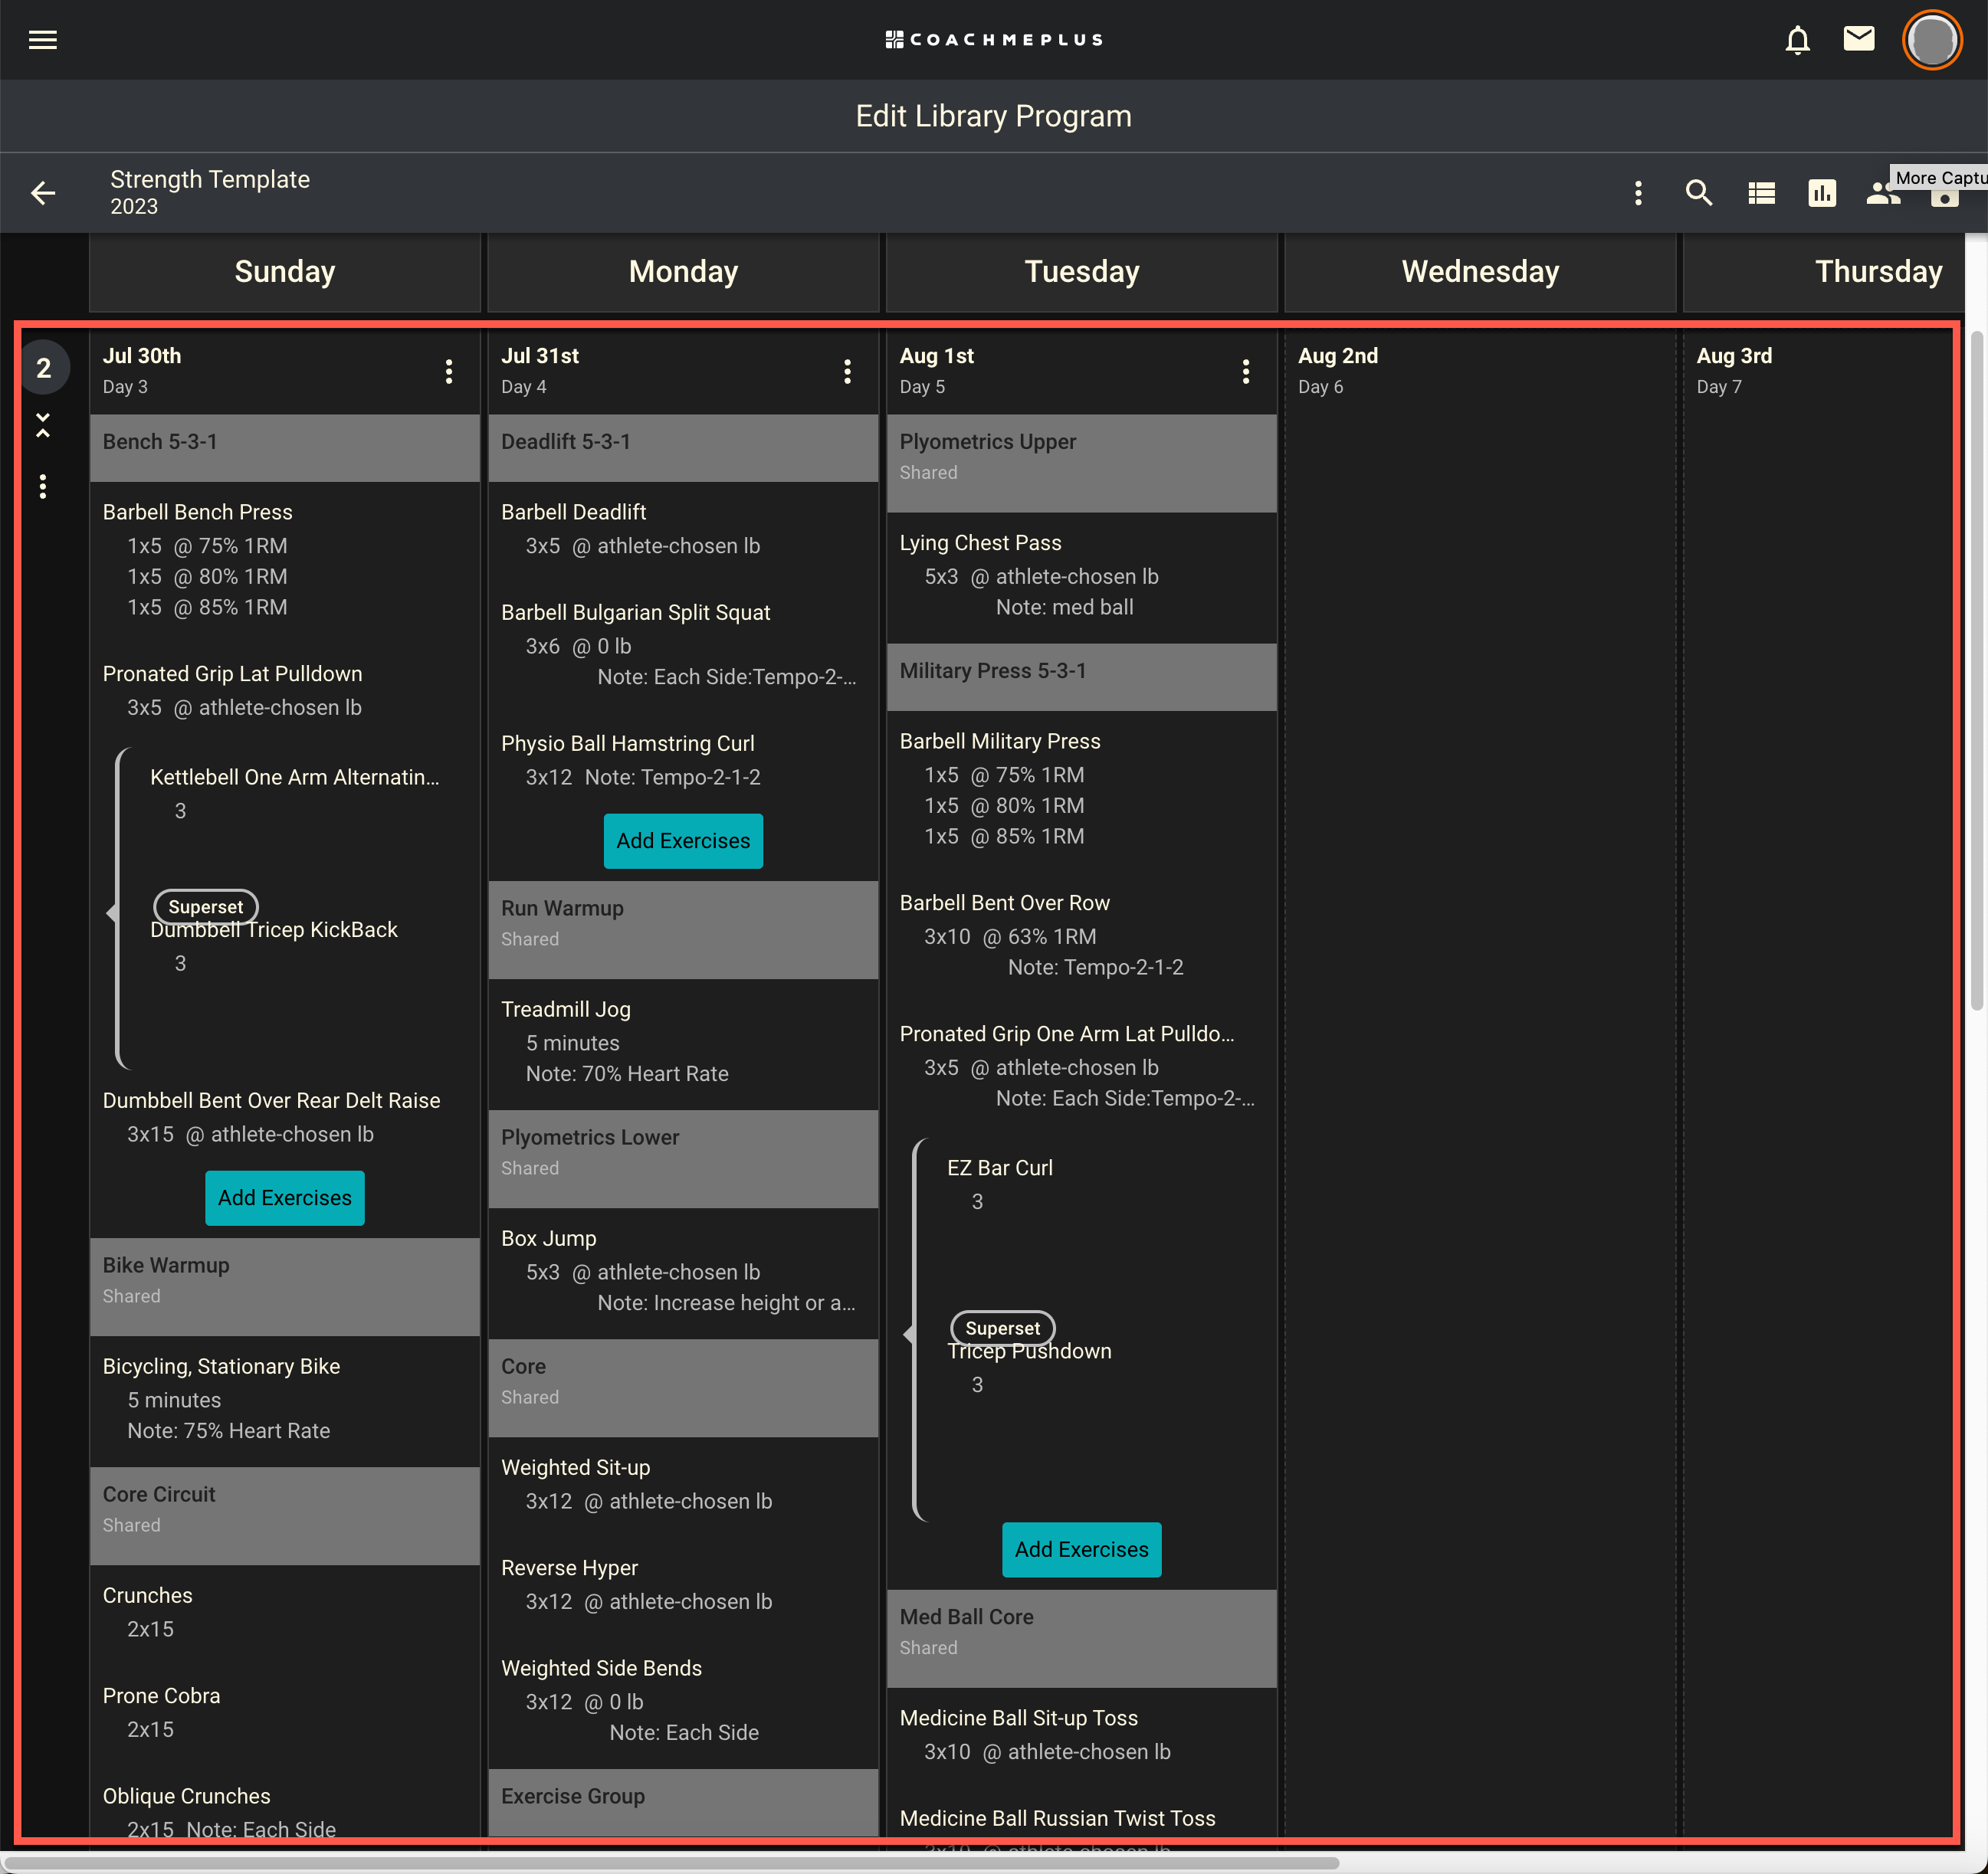Open the Plyometrics Lower shared group

point(683,1158)
